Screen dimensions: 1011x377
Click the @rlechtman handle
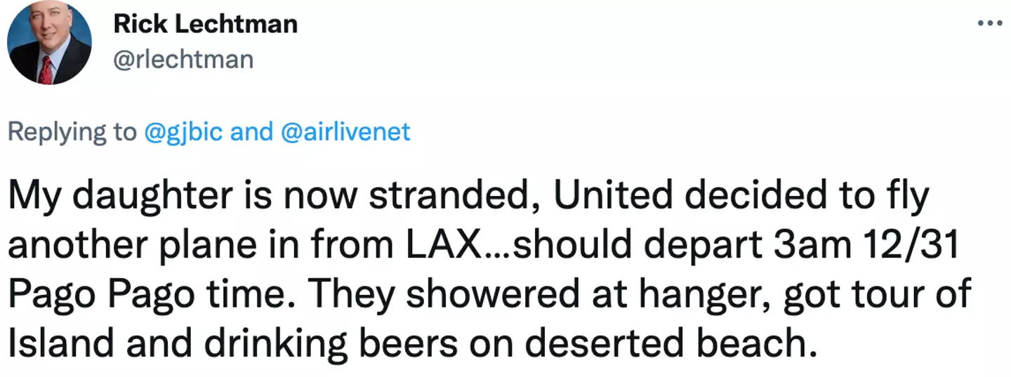(x=183, y=59)
